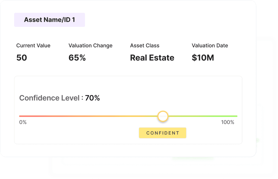This screenshot has height=179, width=278.
Task: Click the green end of the gradient slider track
Action: click(233, 116)
